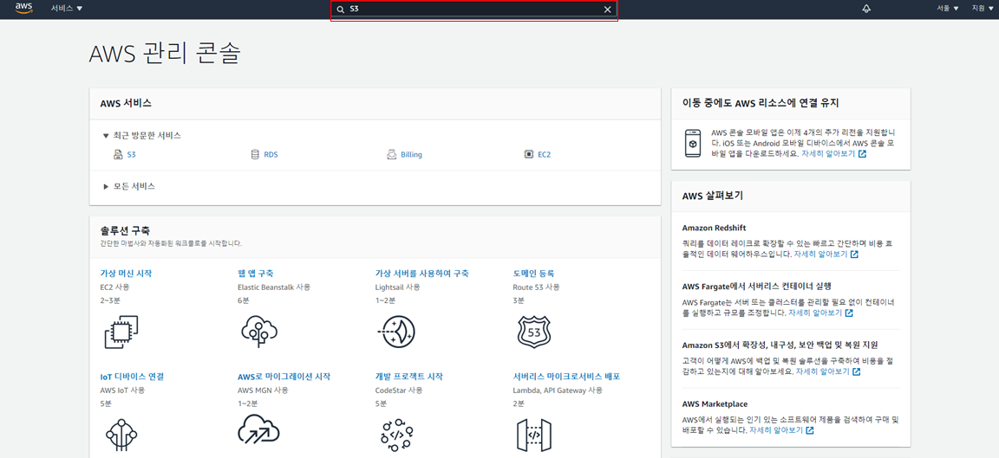Open recently visited EC2 link

[544, 155]
